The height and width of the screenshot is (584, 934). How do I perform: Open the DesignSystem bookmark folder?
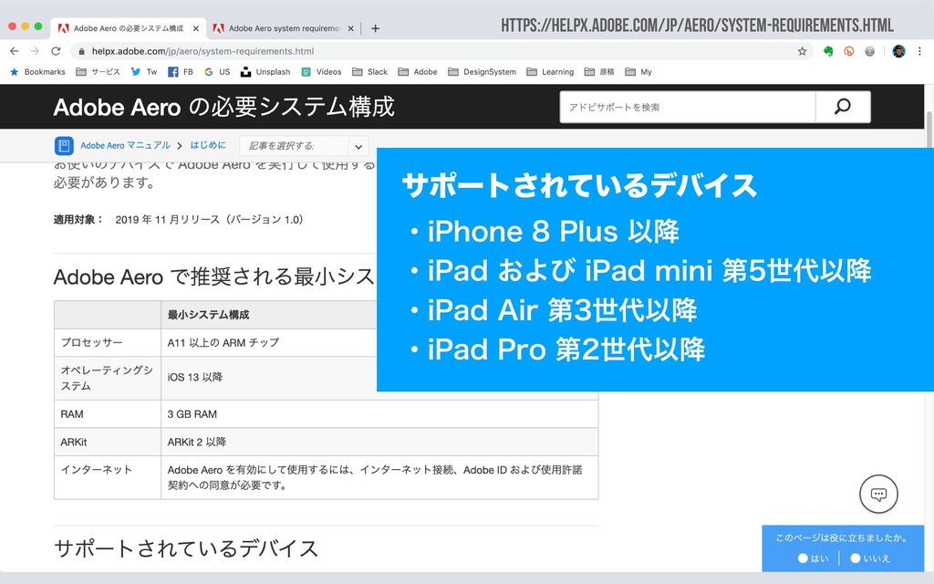point(483,72)
